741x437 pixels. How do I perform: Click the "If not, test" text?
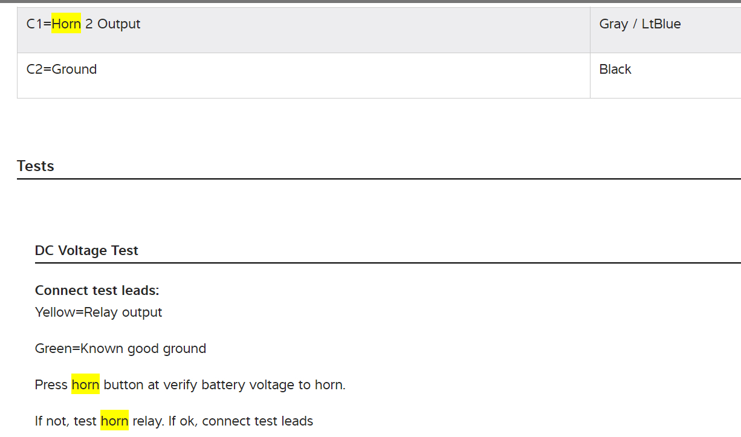coord(66,421)
